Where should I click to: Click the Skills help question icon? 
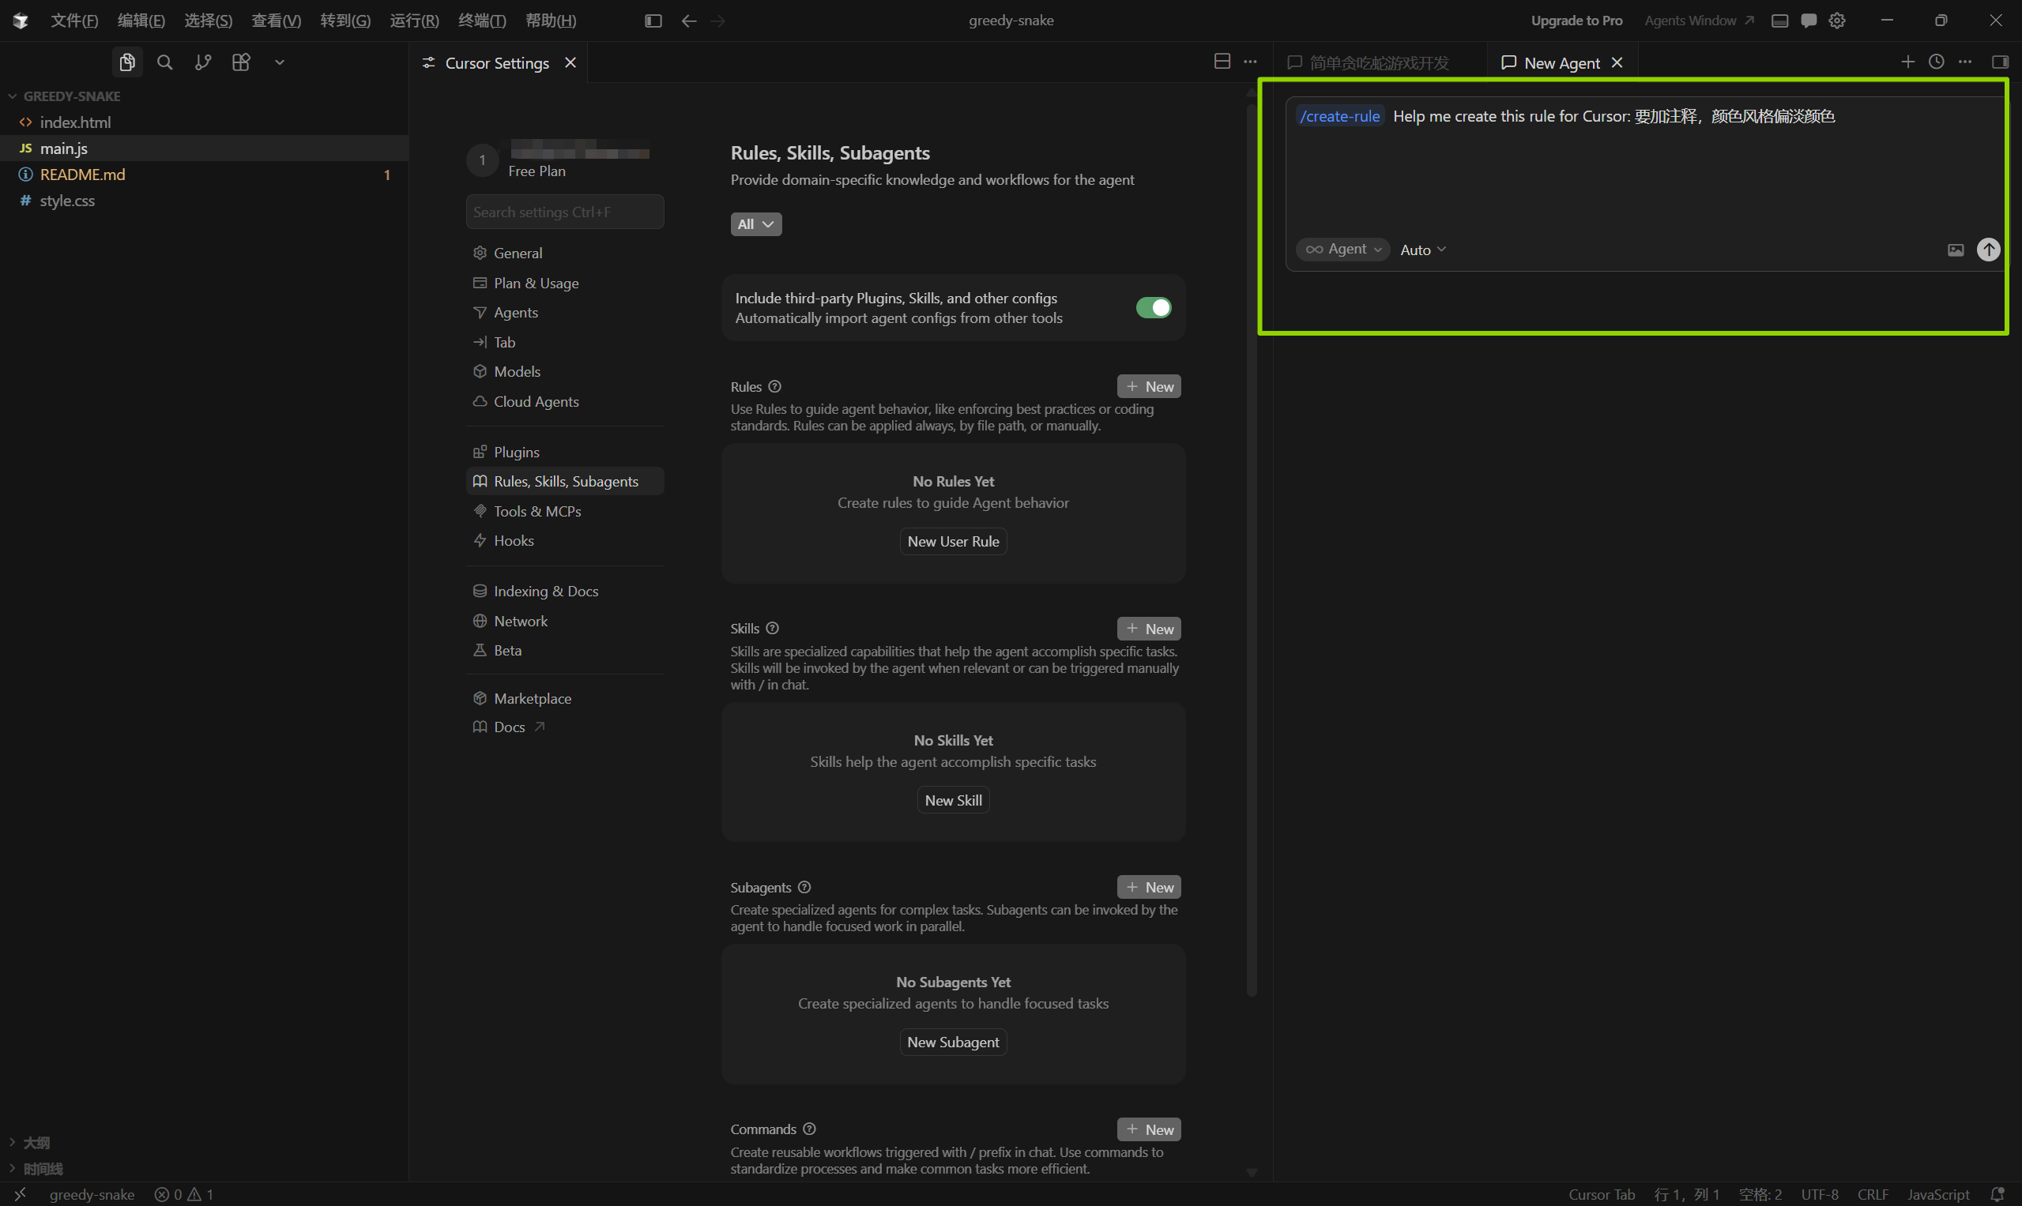[x=773, y=628]
